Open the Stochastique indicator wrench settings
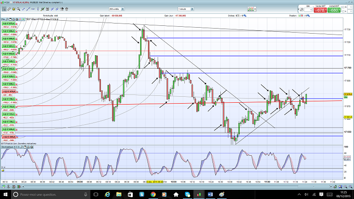The width and height of the screenshot is (354, 199). pos(22,147)
